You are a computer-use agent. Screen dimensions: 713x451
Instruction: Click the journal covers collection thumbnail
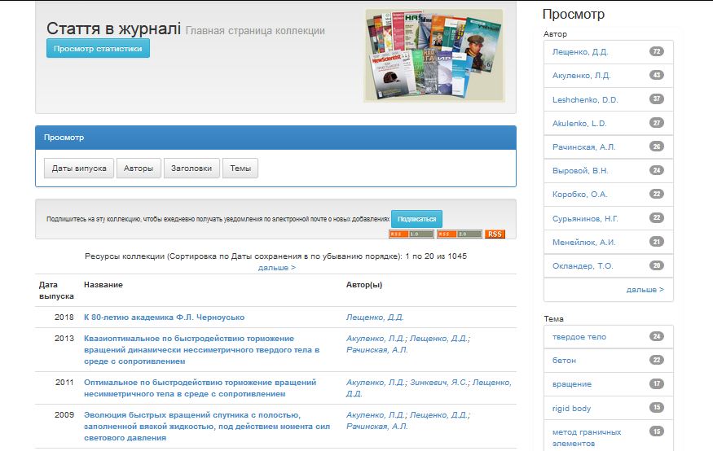tap(434, 55)
